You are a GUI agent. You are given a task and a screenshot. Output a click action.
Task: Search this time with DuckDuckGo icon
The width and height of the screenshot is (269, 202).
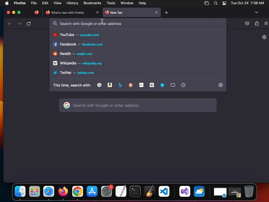[131, 85]
